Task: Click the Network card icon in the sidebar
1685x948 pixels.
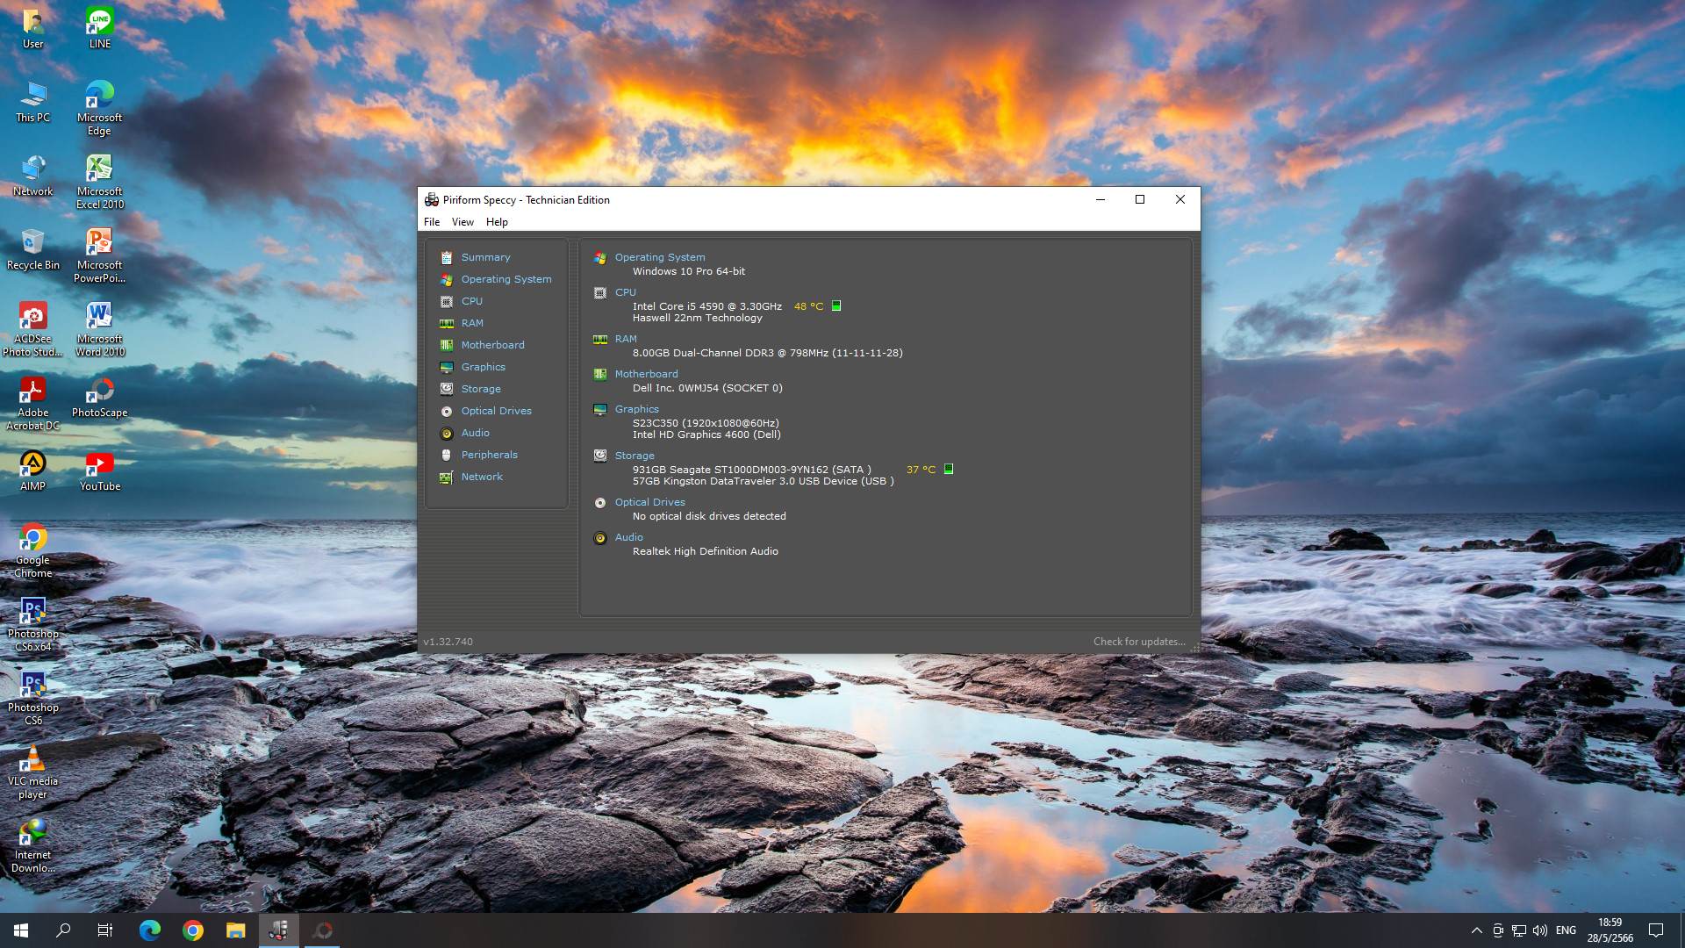Action: coord(447,477)
